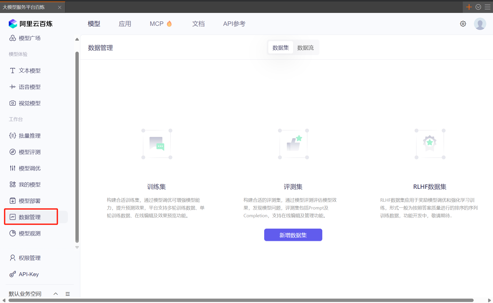Viewport: 493px width, 303px height.
Task: Close the 大模型服务平台百炼 browser tab
Action: 60,7
